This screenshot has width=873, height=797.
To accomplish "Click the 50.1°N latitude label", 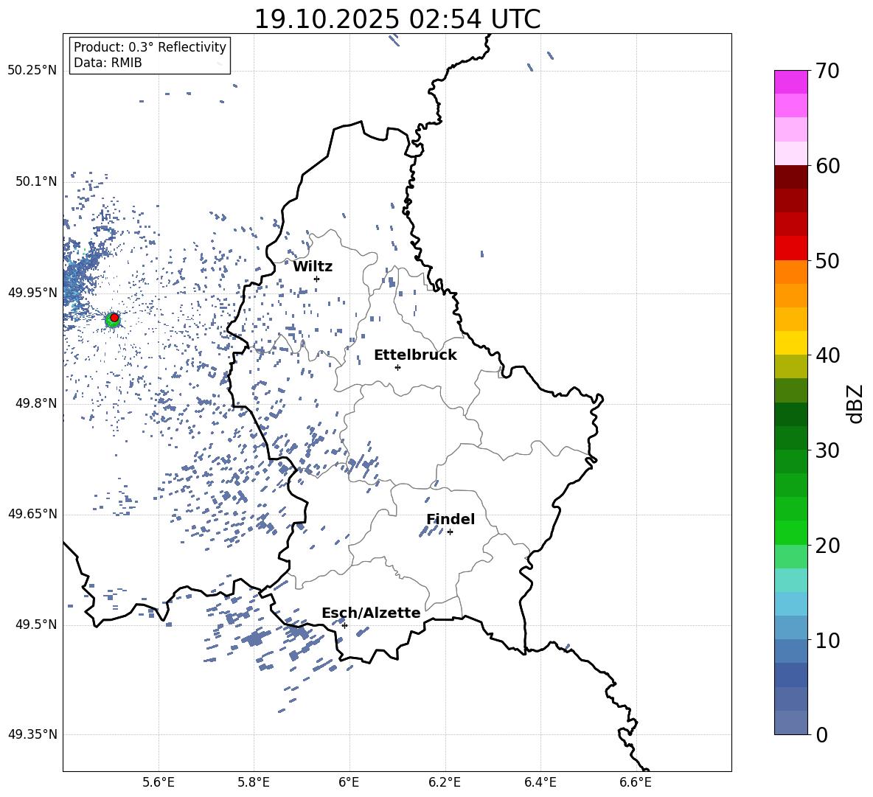I will 36,182.
